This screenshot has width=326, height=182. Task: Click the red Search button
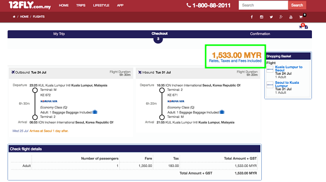coord(297,5)
